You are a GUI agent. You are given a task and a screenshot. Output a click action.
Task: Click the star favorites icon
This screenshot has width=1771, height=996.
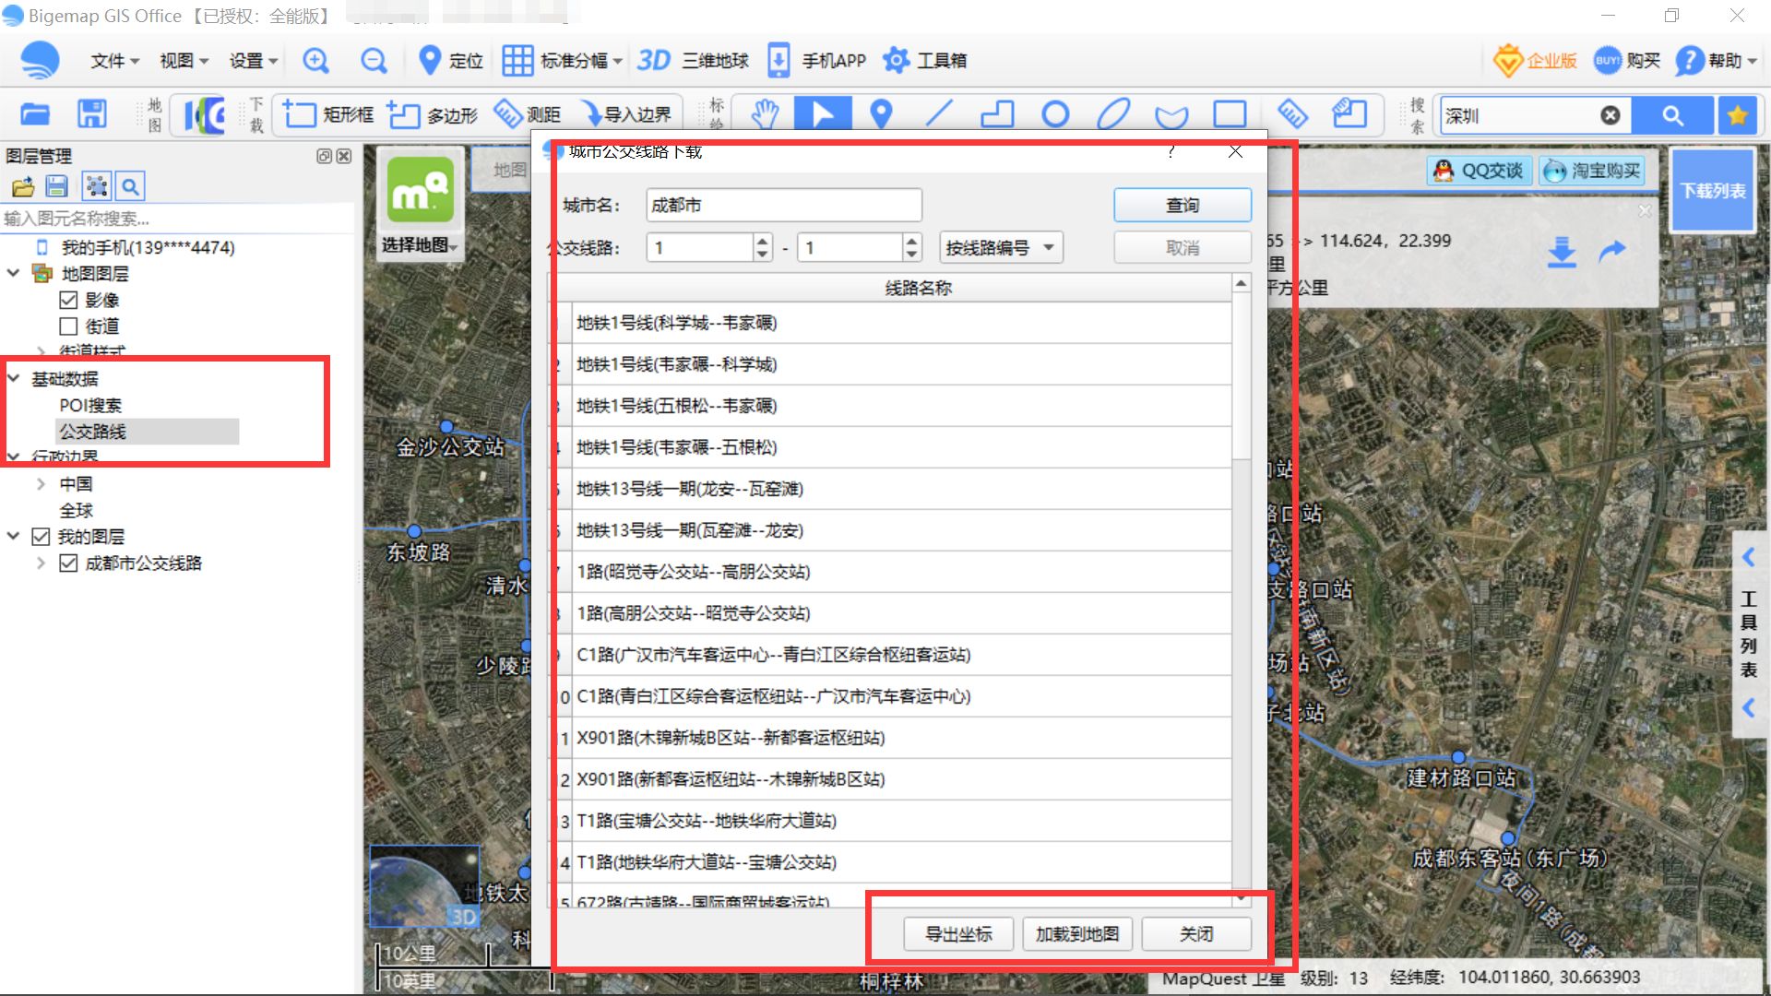tap(1738, 115)
